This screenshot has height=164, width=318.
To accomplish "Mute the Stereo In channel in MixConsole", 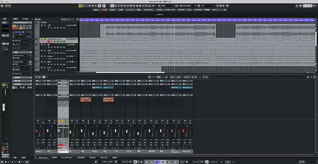I will point(38,120).
